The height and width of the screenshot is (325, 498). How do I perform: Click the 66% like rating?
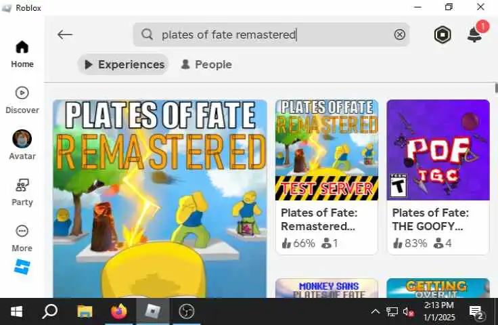[x=298, y=243]
